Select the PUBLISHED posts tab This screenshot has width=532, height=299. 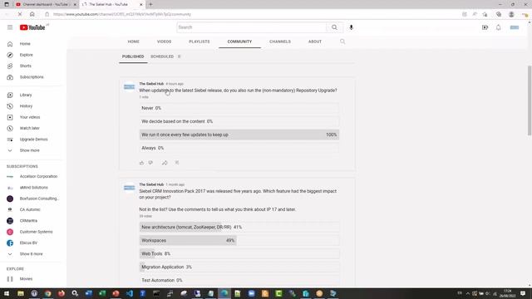[x=133, y=56]
